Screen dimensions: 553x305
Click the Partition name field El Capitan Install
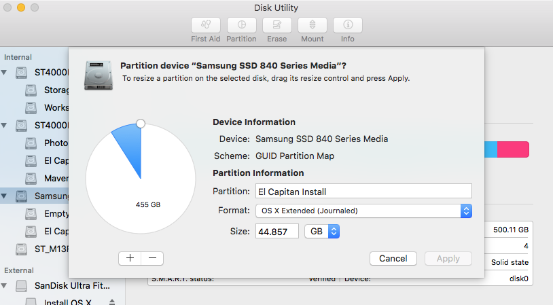(363, 191)
